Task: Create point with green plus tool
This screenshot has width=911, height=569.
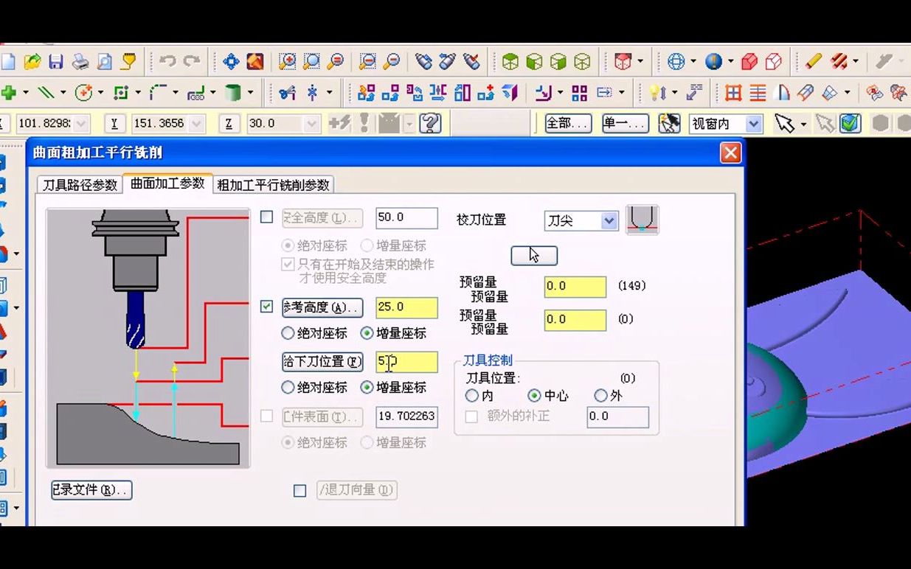Action: coord(9,93)
